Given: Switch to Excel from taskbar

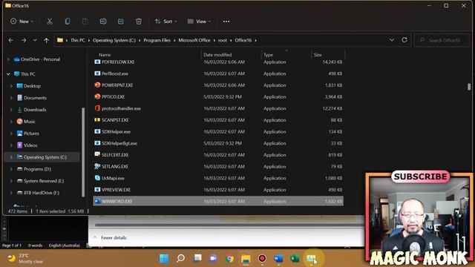Looking at the screenshot, I should click(x=295, y=259).
